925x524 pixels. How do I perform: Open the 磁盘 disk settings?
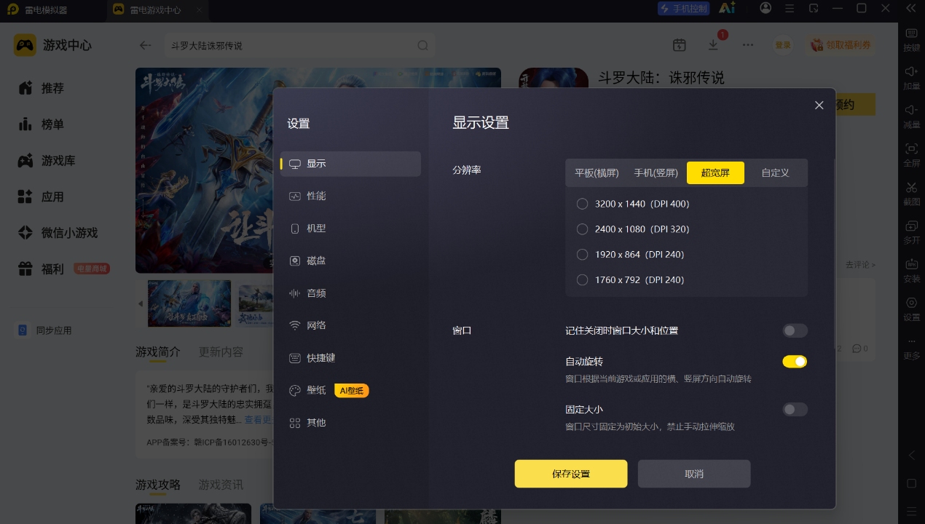tap(350, 261)
